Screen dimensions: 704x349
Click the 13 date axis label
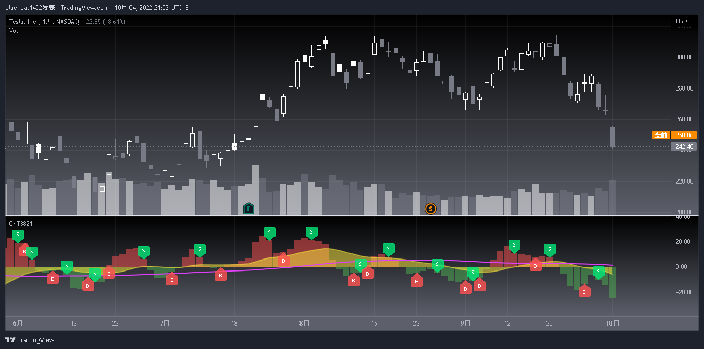pos(74,324)
